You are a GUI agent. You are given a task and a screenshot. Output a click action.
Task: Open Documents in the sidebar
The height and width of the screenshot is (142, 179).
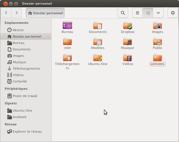point(26,49)
